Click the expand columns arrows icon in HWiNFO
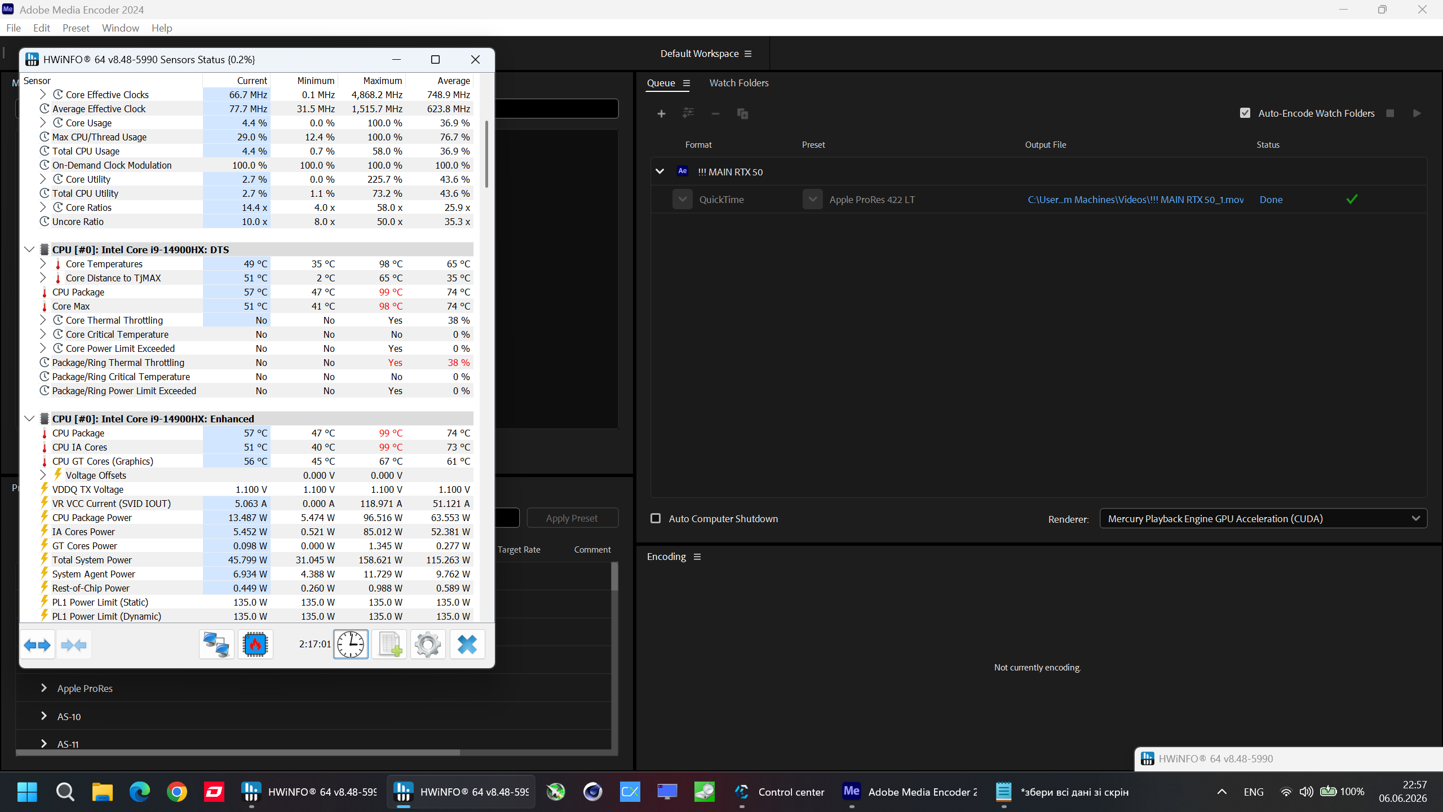The image size is (1443, 812). pyautogui.click(x=38, y=645)
